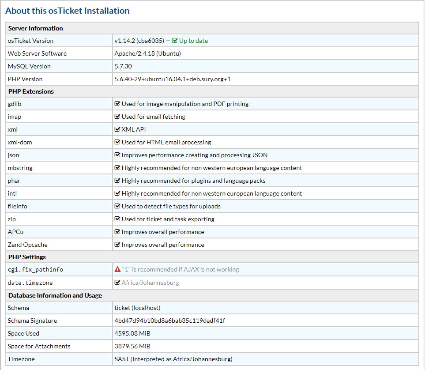Click the gdlib row check icon
Screen dimensions: 425x370
tap(117, 104)
